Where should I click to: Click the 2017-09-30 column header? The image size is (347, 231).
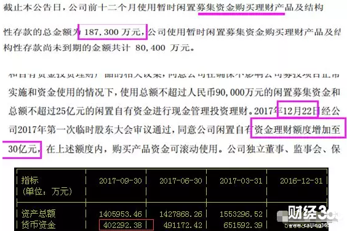(121, 181)
